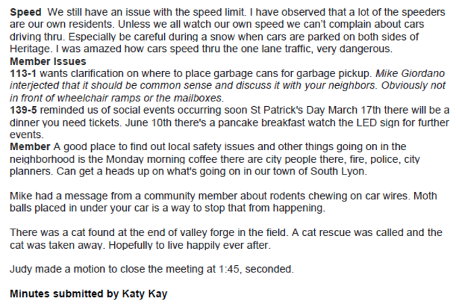Click the bold word "Speed"
This screenshot has width=456, height=307.
click(26, 13)
